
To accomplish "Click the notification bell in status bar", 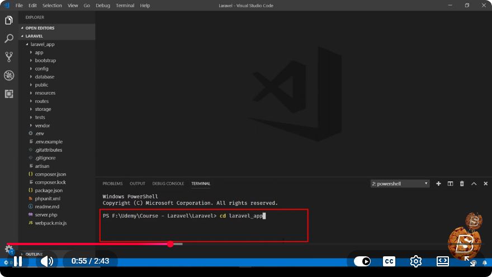I will tap(485, 262).
